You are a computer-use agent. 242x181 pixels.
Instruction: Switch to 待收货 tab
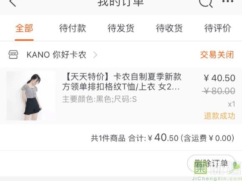[x=169, y=28]
